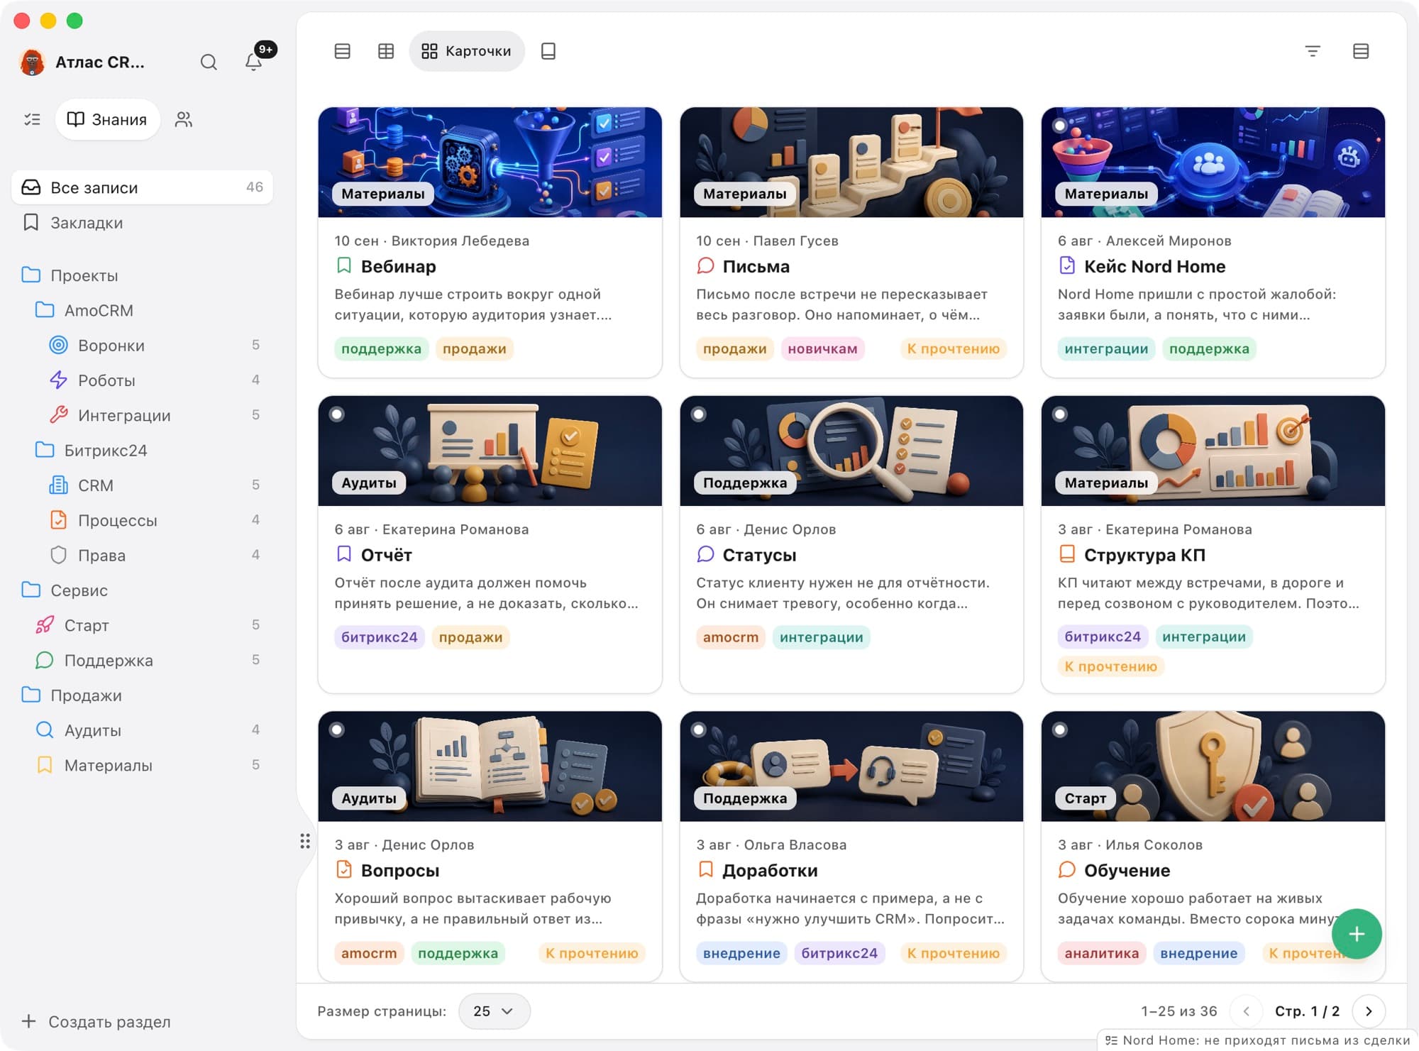This screenshot has width=1419, height=1051.
Task: Open the Обучение card cover image
Action: (x=1213, y=766)
